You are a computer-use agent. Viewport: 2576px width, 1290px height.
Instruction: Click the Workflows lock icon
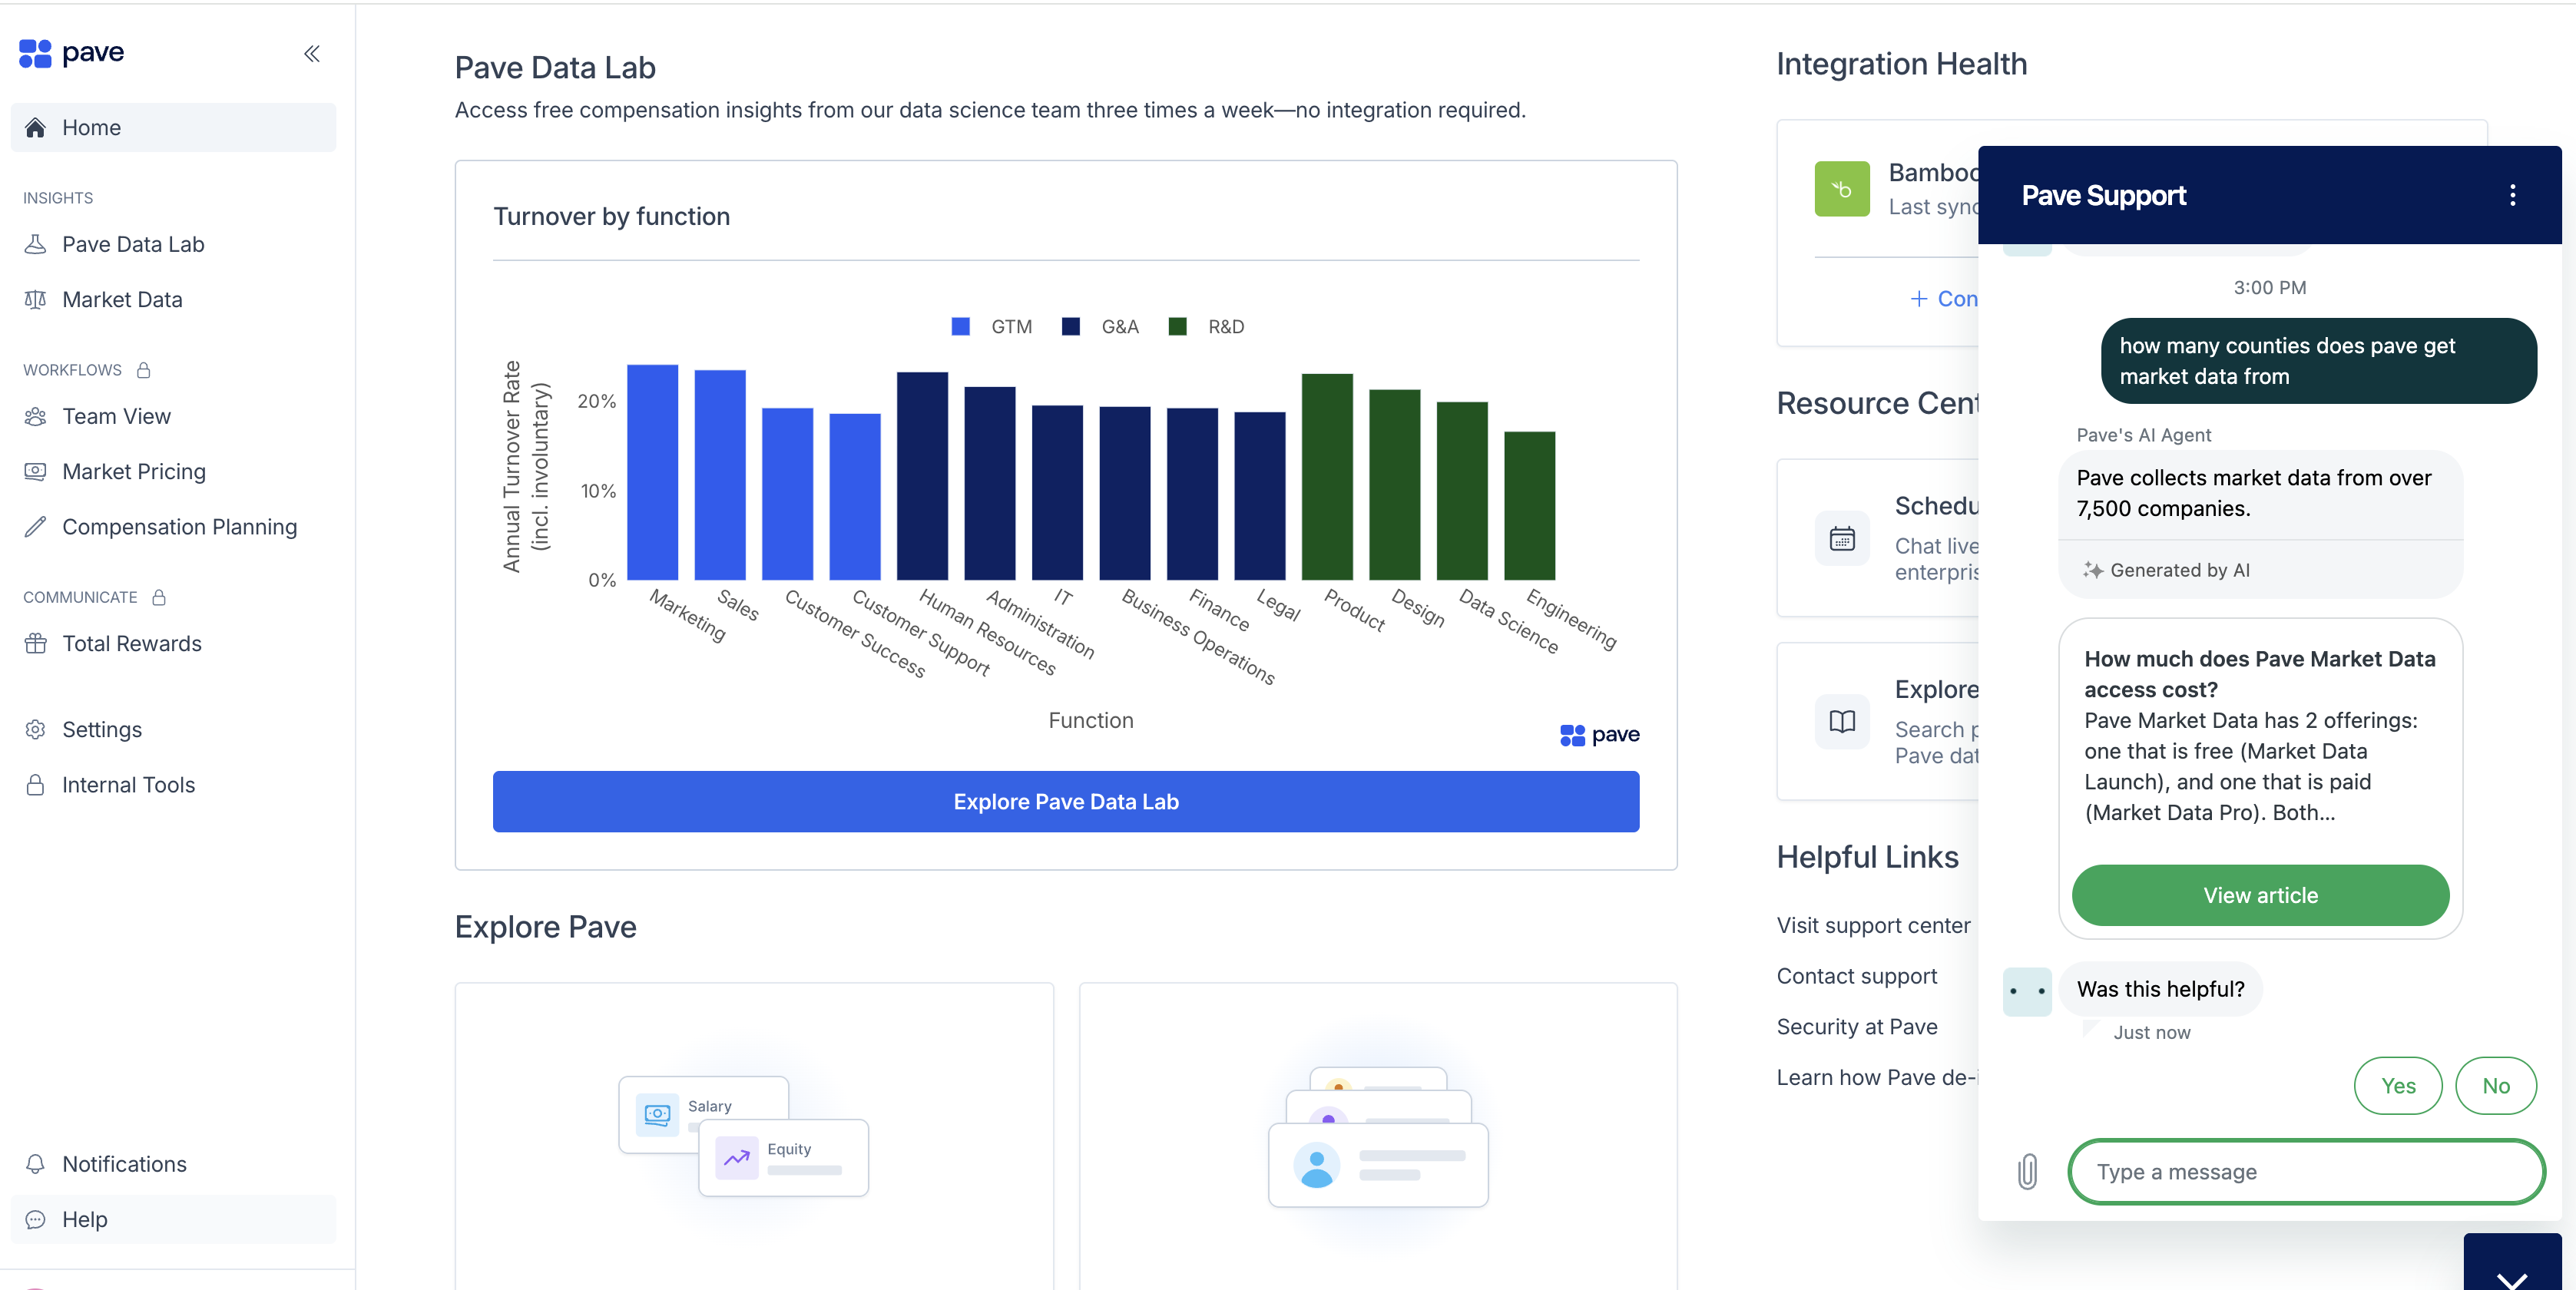coord(144,370)
